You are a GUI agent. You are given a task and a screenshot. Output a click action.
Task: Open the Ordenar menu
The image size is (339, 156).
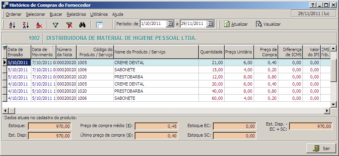tap(13, 15)
